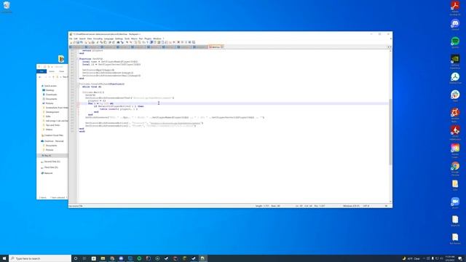The width and height of the screenshot is (466, 262).
Task: Collapse the fold marker beside while true do
Action: click(79, 87)
